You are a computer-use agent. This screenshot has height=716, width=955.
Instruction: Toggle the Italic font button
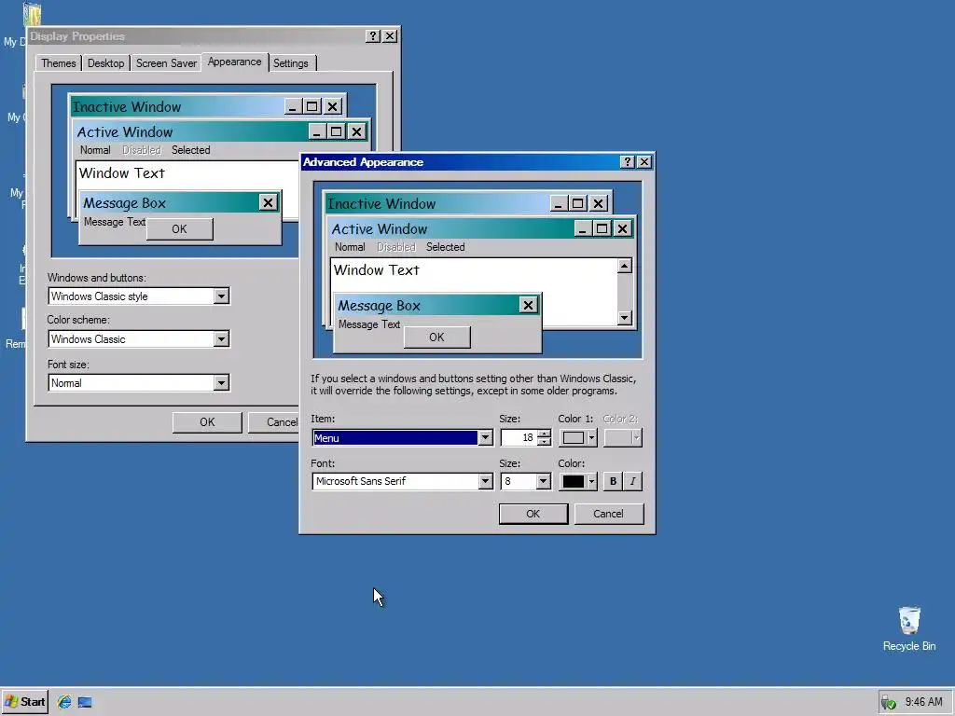(633, 481)
